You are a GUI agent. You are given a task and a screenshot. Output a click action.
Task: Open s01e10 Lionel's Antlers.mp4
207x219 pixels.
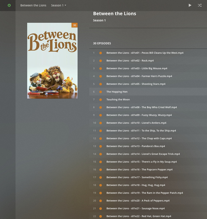pyautogui.click(x=136, y=123)
